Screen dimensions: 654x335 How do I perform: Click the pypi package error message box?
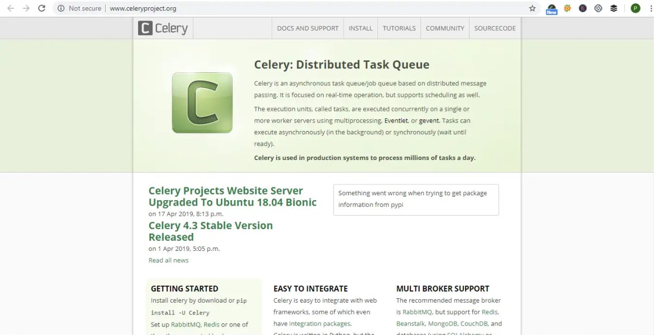(416, 200)
